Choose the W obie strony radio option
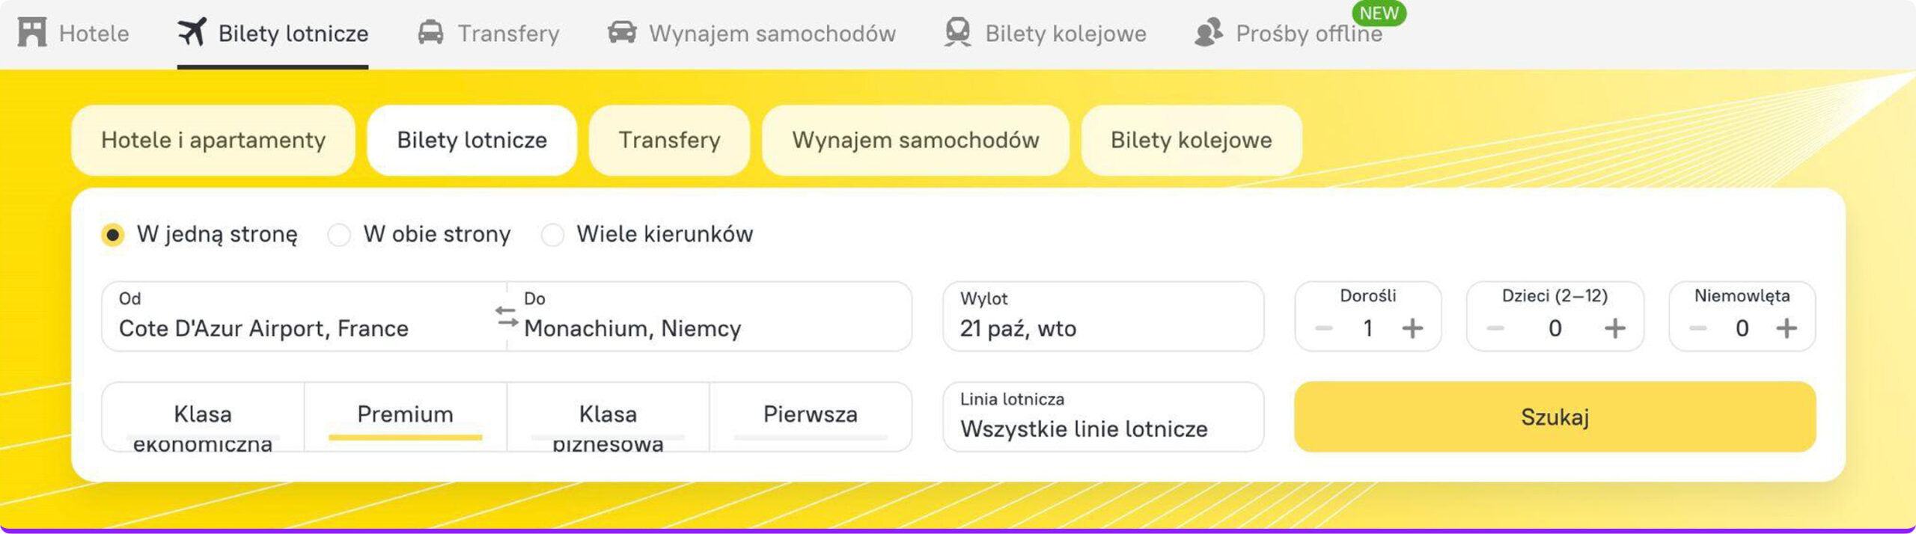 339,235
